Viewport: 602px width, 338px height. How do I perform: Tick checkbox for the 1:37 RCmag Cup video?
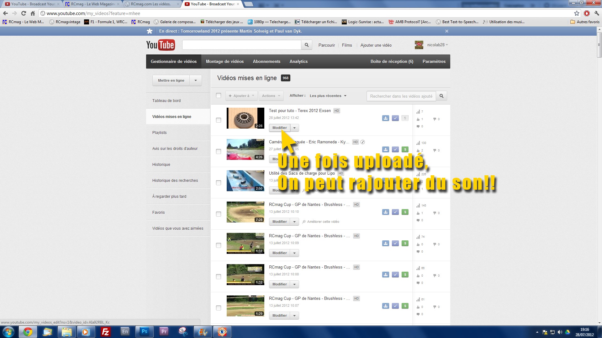pos(219,245)
